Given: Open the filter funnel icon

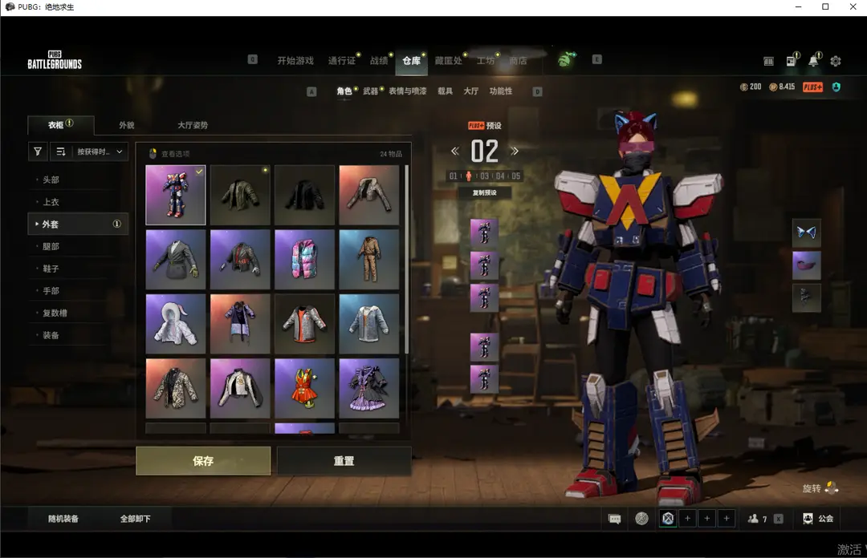Looking at the screenshot, I should (38, 152).
